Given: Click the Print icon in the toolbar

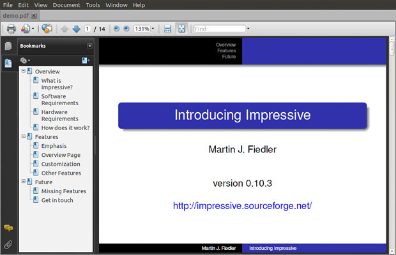Looking at the screenshot, I should click(11, 29).
